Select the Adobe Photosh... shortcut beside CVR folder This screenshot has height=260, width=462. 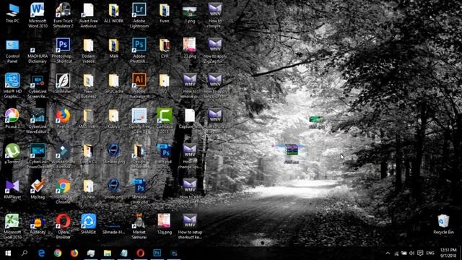[x=139, y=51]
